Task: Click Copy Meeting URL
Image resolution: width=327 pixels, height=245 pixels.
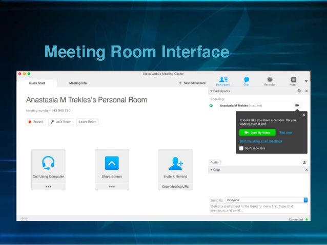Action: point(175,187)
